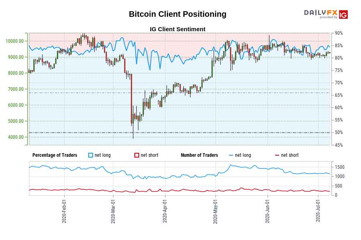Click the early June price spike candlestick
This screenshot has width=361, height=240.
pyautogui.click(x=269, y=43)
